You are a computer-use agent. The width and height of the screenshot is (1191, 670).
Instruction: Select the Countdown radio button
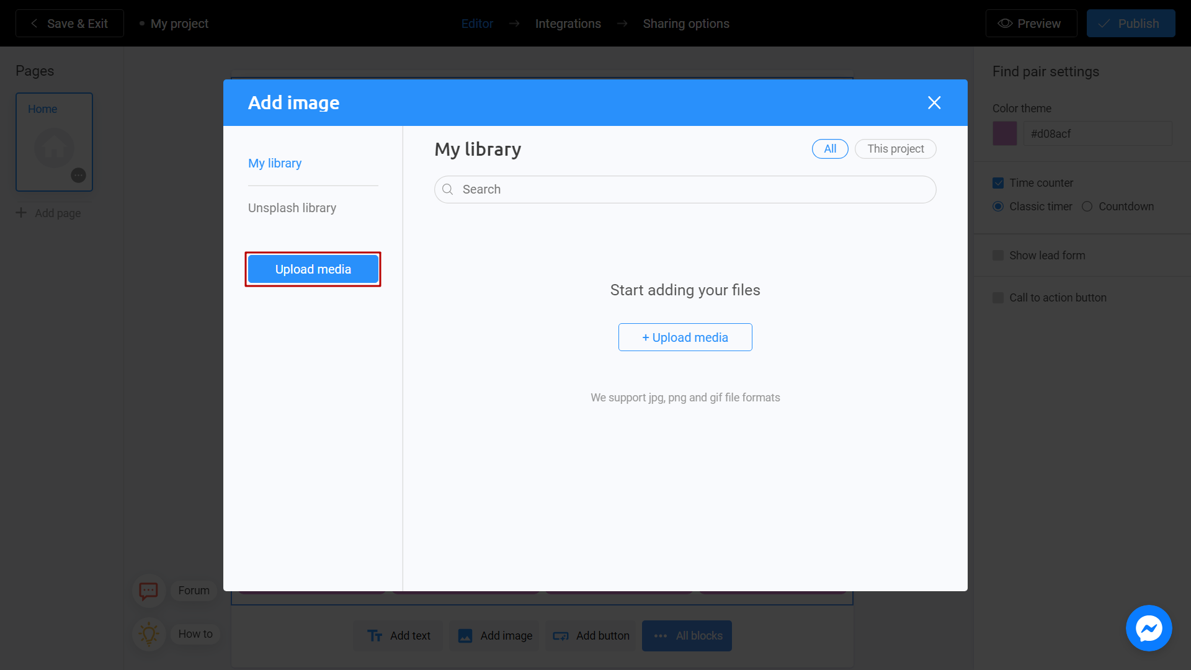(x=1087, y=206)
